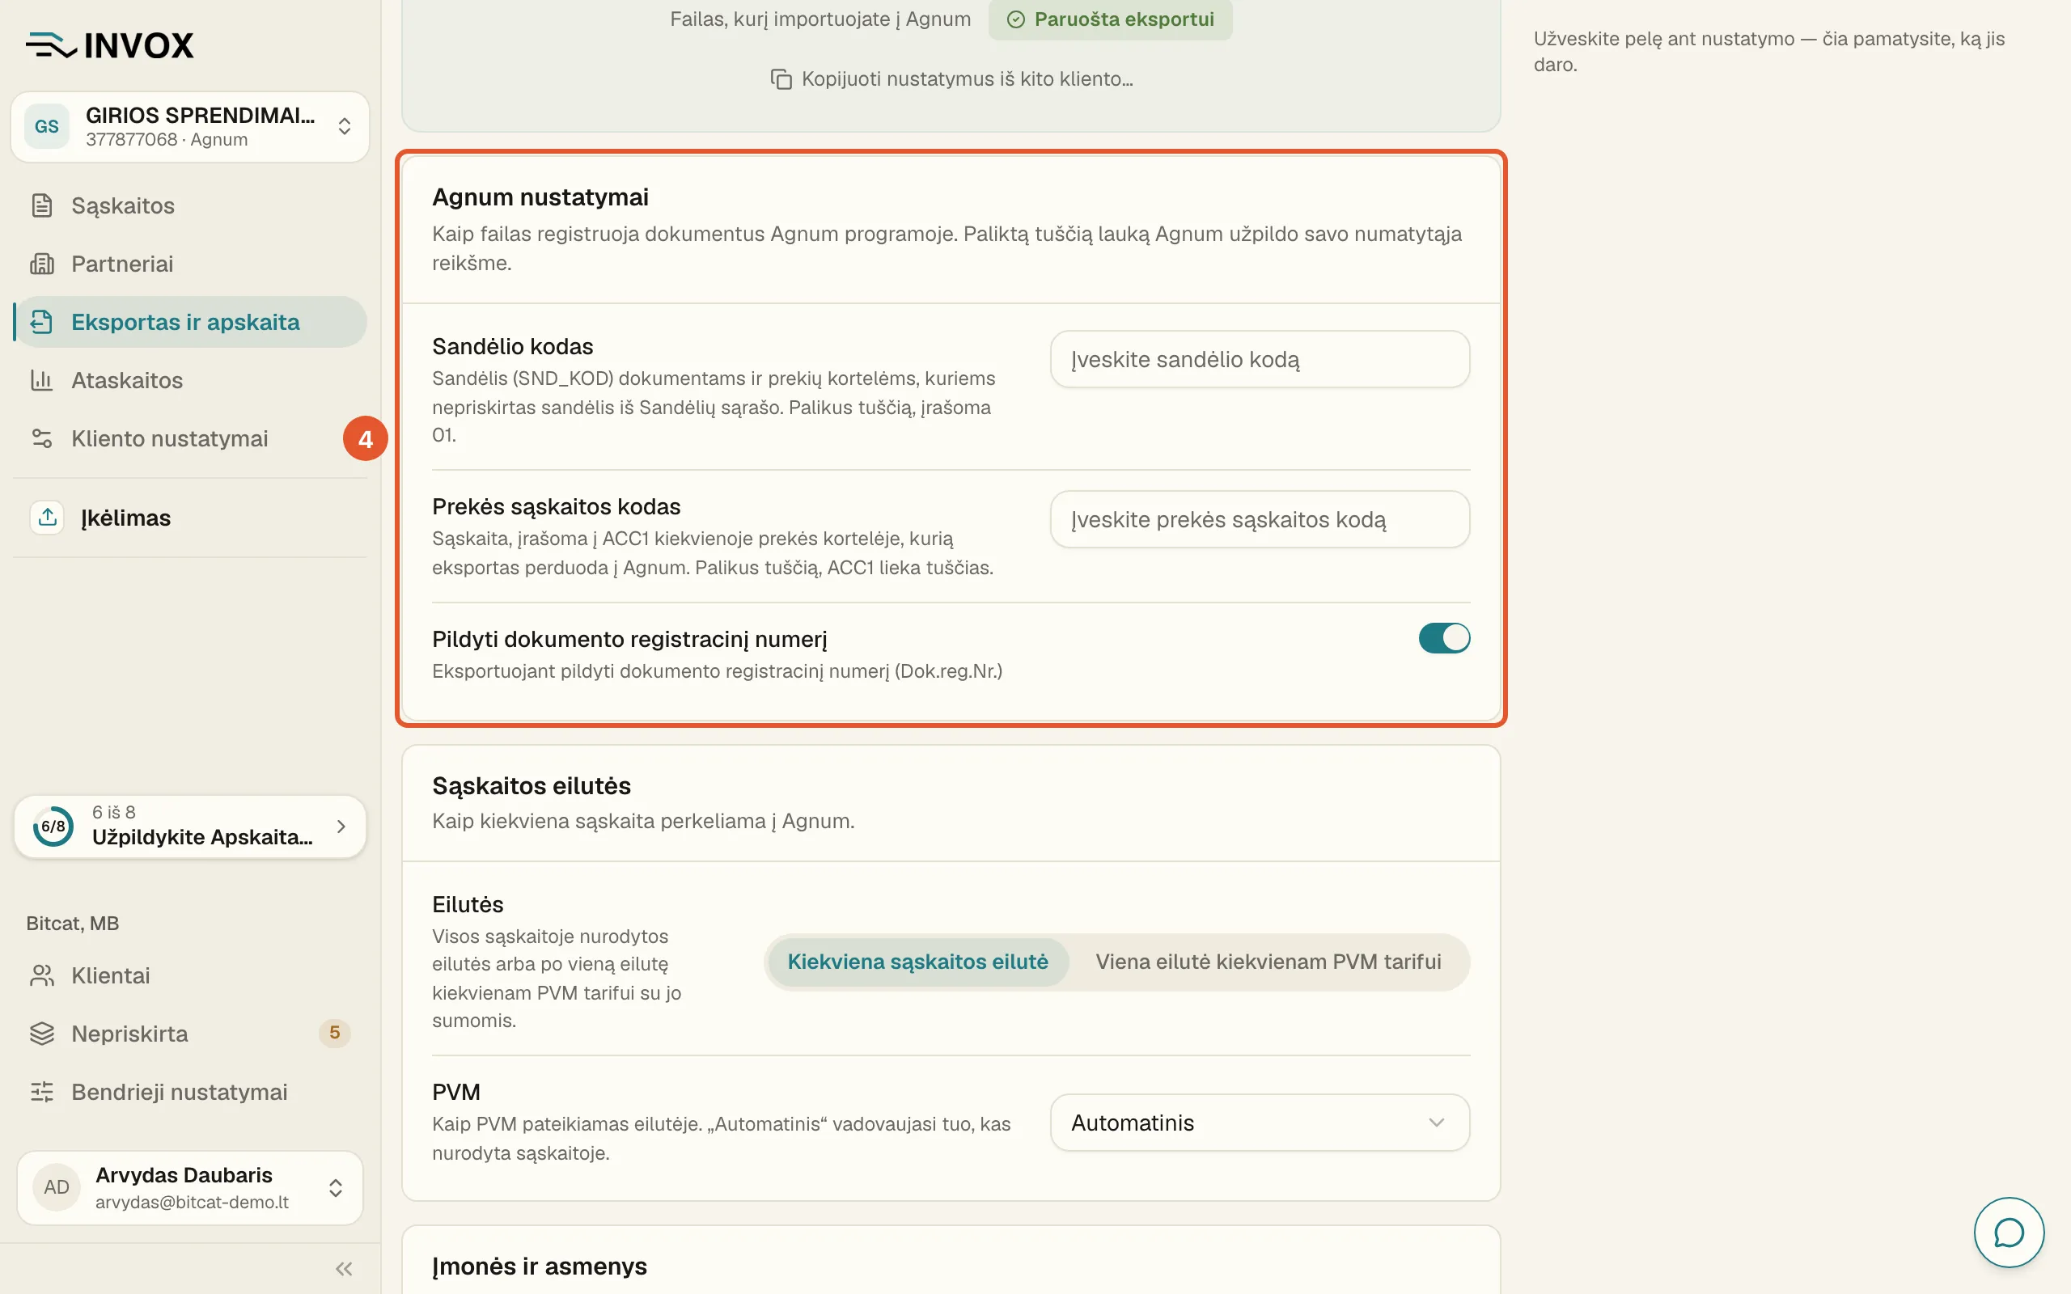The height and width of the screenshot is (1294, 2071).
Task: Click the Nepriskirta layers icon
Action: [x=42, y=1034]
